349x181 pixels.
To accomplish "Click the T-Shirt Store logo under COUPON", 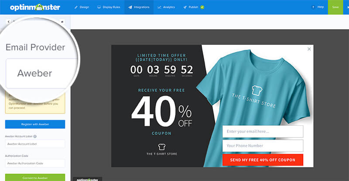I will click(x=162, y=150).
